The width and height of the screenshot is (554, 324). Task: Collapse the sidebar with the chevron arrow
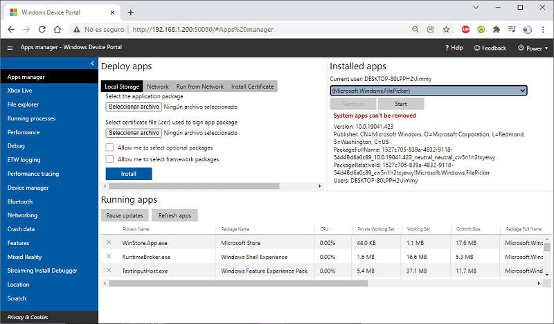93,63
